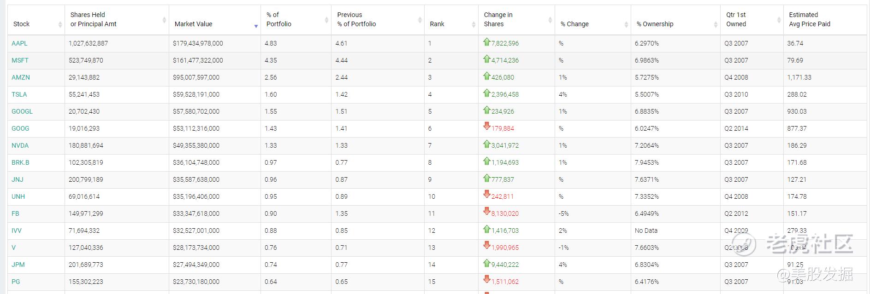Click the red down arrow in PG row
Viewport: 870px width, 294px height.
tap(486, 279)
